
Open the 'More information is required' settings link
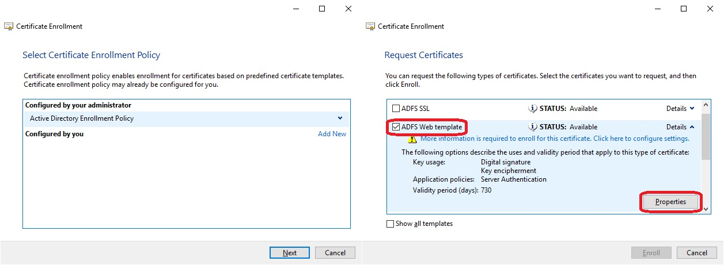point(554,139)
